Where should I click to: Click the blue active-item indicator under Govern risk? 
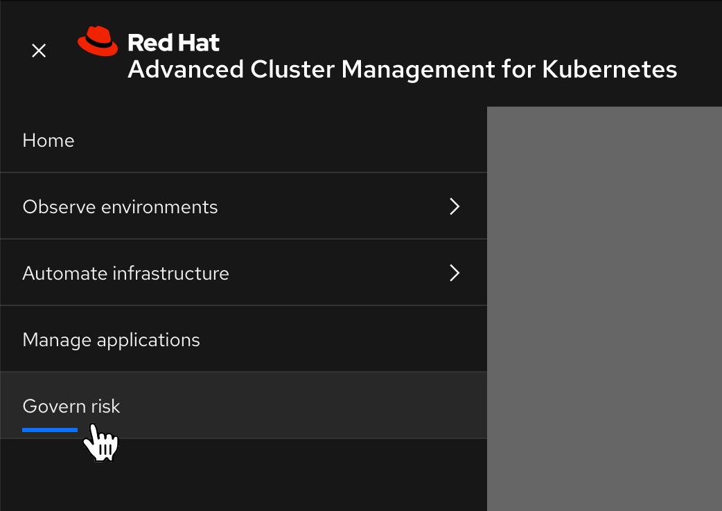tap(49, 429)
